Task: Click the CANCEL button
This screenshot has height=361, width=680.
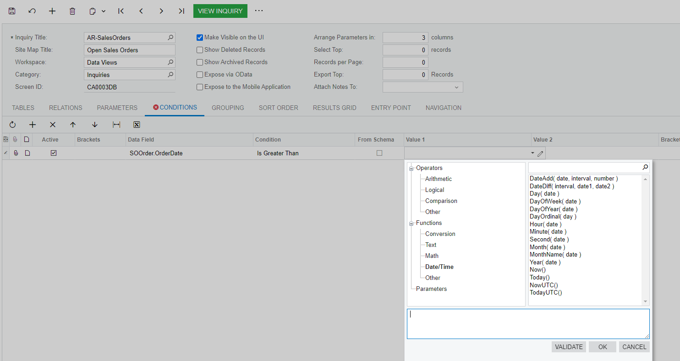Action: (634, 347)
